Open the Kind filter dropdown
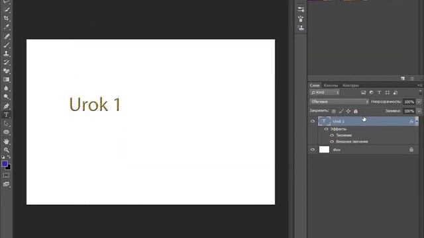Image resolution: width=424 pixels, height=238 pixels. 325,93
